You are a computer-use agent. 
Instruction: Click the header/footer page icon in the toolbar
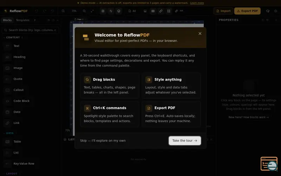click(145, 11)
